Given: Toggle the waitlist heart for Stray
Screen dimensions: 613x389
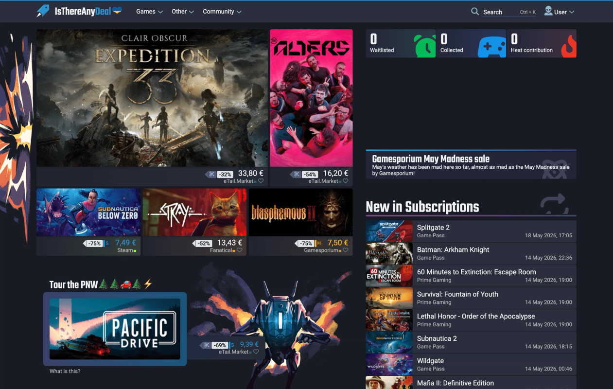Looking at the screenshot, I should click(x=239, y=250).
